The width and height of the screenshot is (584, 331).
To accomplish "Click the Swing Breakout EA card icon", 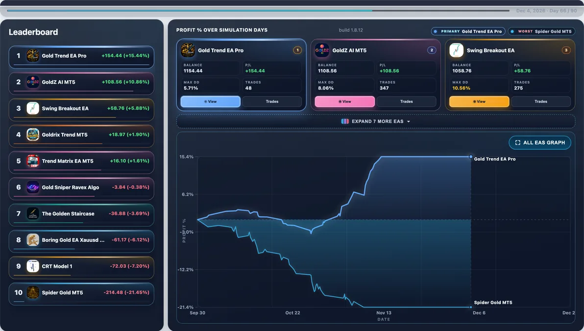I will (x=457, y=50).
